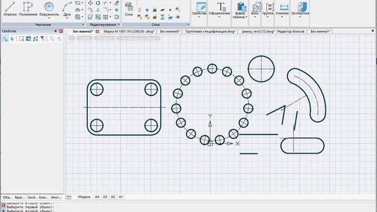
Task: Open the trim tool dropdown arrow
Action: click(x=110, y=3)
